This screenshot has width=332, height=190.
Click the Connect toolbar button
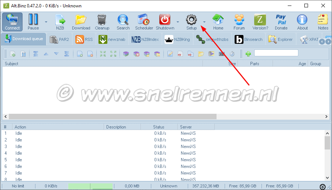pos(12,22)
